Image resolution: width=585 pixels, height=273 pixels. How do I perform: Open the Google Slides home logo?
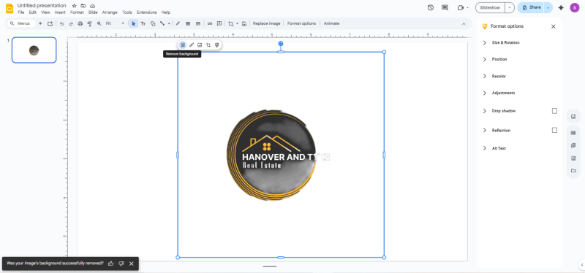(10, 9)
